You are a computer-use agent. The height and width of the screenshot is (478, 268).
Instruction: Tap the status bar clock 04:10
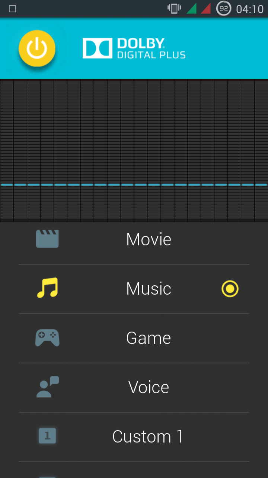click(x=250, y=9)
